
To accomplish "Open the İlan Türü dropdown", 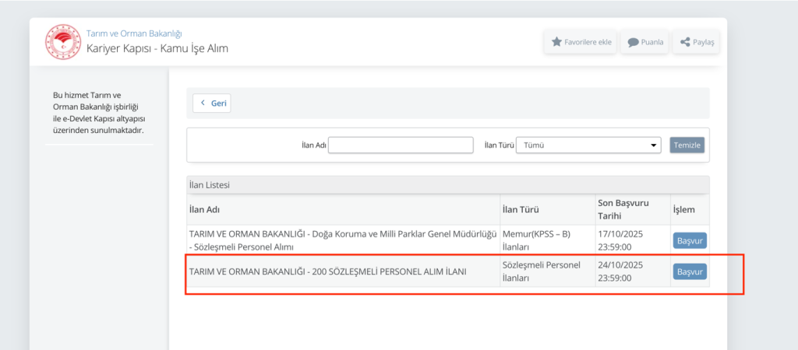I will [x=588, y=145].
